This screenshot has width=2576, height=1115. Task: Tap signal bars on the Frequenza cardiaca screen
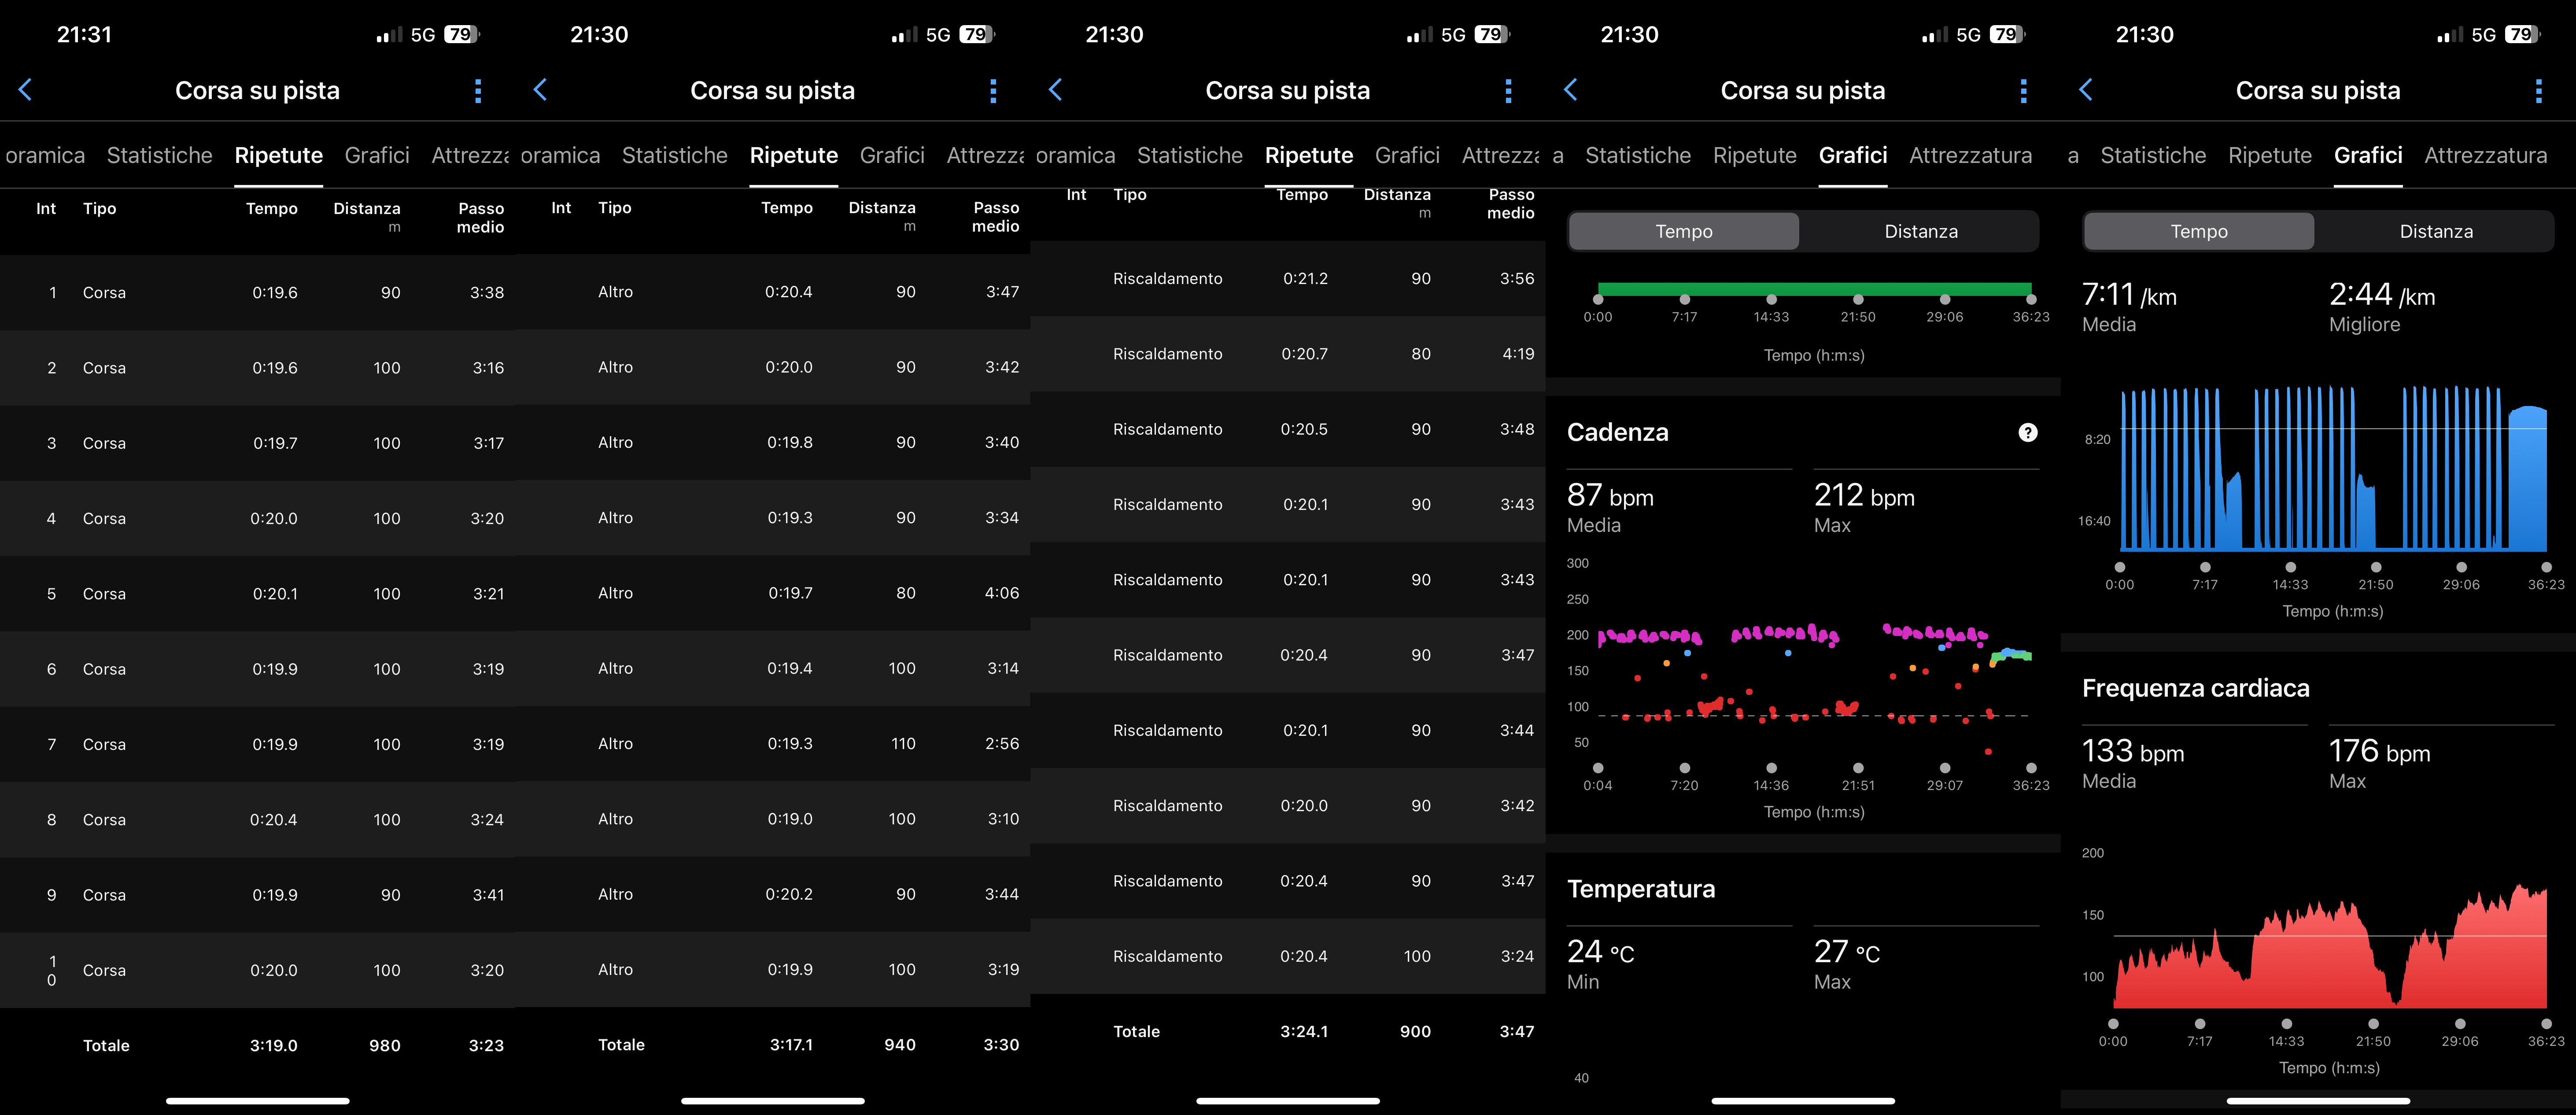coord(2450,35)
